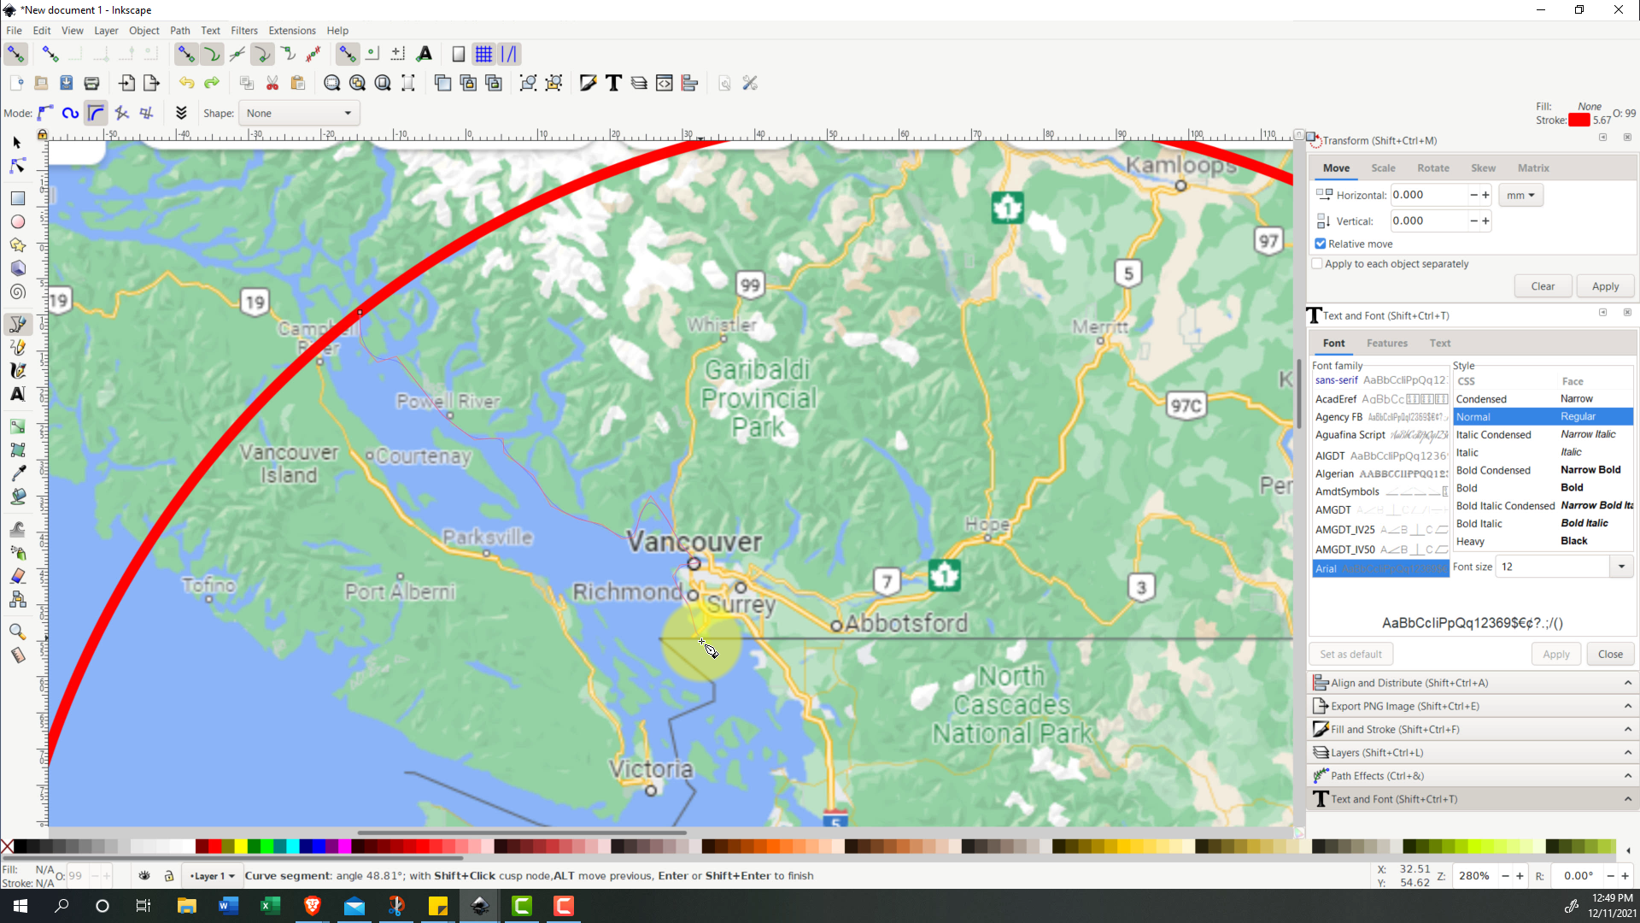The image size is (1640, 923).
Task: Enable Apply to each object separately
Action: [1317, 264]
